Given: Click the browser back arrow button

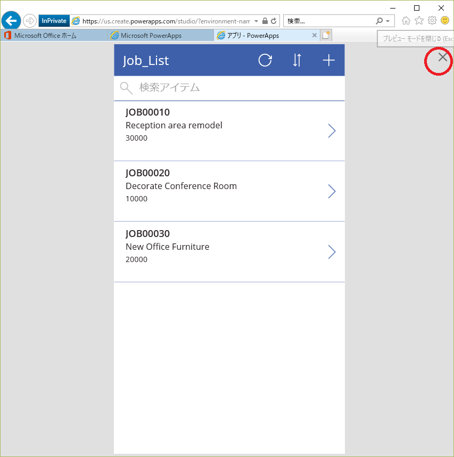Looking at the screenshot, I should (x=11, y=21).
